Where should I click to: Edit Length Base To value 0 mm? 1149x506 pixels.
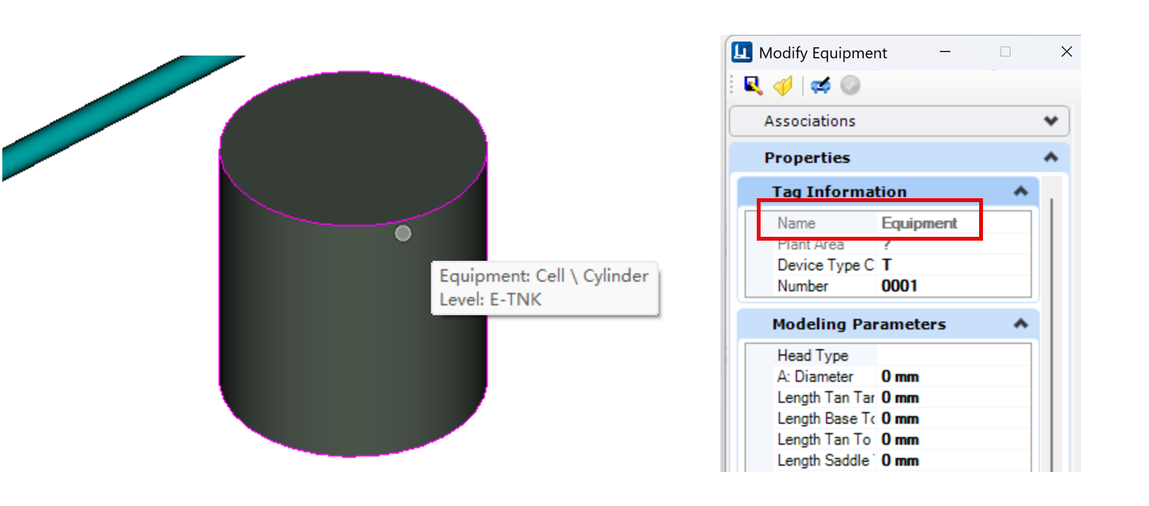(x=954, y=418)
